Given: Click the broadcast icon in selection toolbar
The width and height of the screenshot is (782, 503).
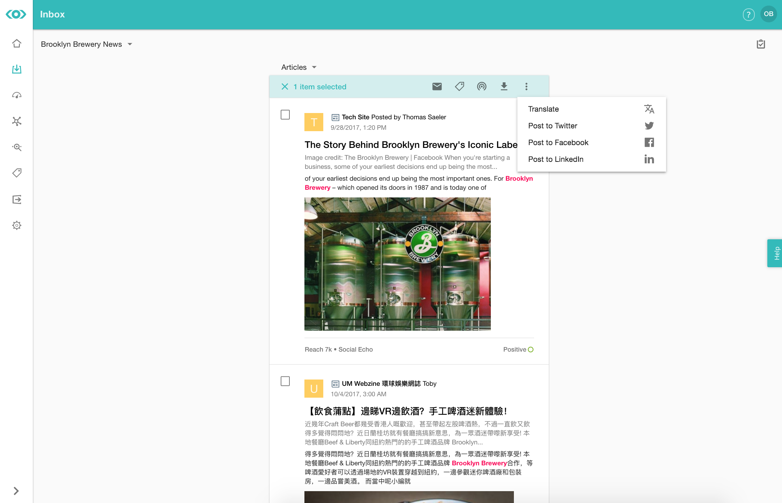Looking at the screenshot, I should [x=482, y=87].
